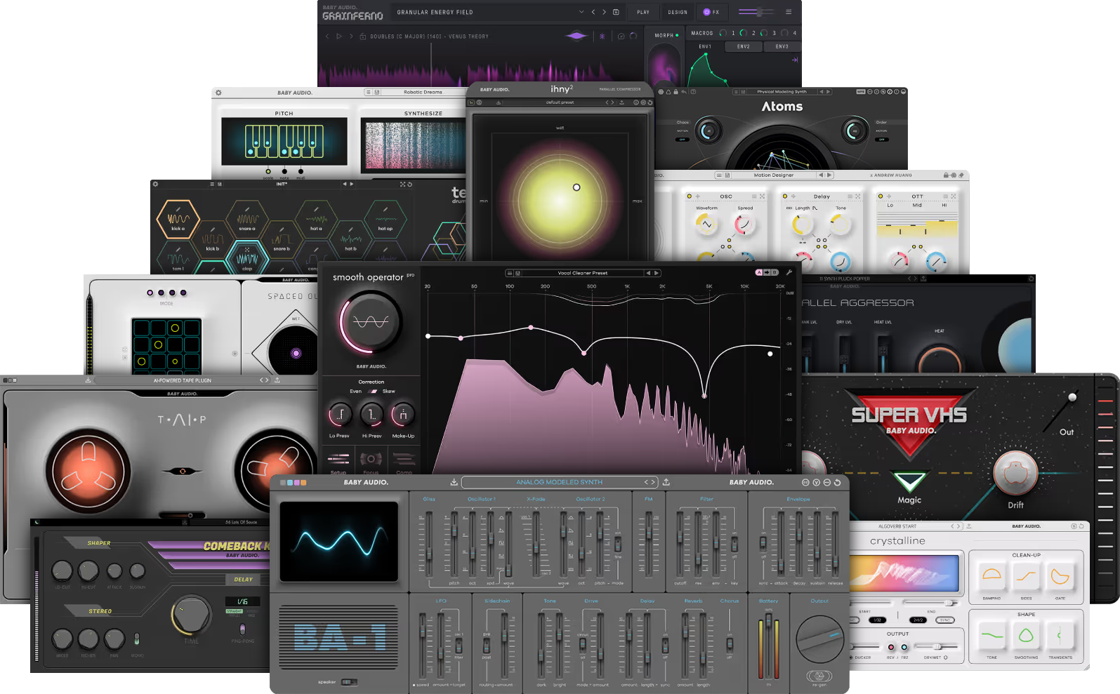Switch to Grainferno DESIGN tab
Viewport: 1120px width, 694px height.
click(678, 12)
